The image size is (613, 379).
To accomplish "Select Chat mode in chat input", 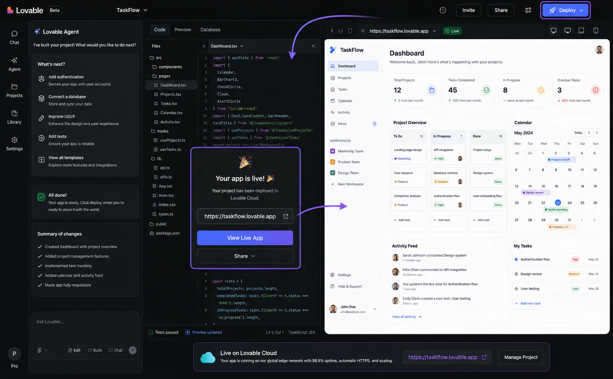I will pyautogui.click(x=116, y=350).
